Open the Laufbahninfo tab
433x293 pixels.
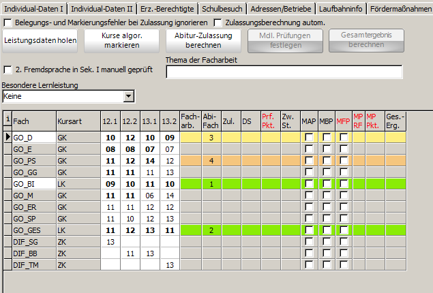pyautogui.click(x=340, y=9)
